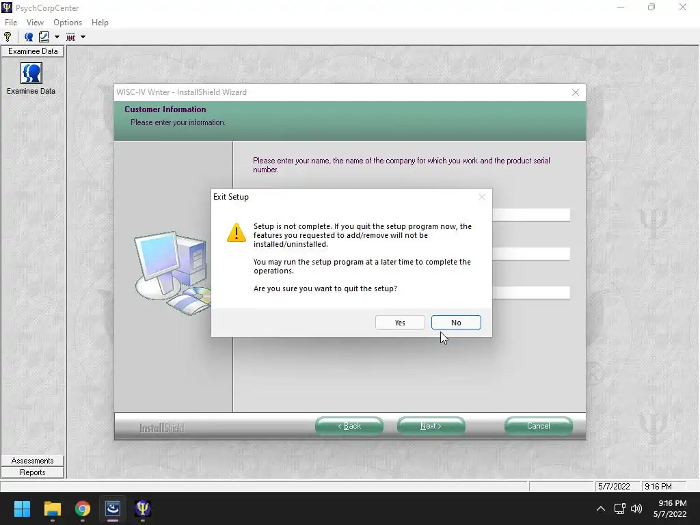This screenshot has width=700, height=525.
Task: Click the examinee heads toolbar icon
Action: [29, 37]
